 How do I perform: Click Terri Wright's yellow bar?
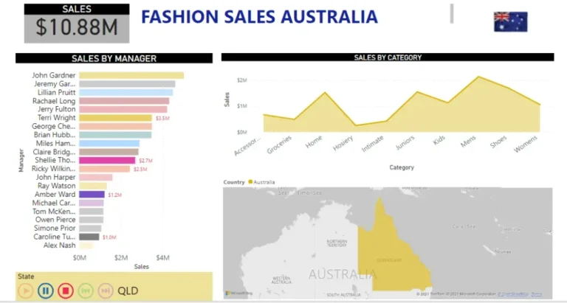point(115,118)
